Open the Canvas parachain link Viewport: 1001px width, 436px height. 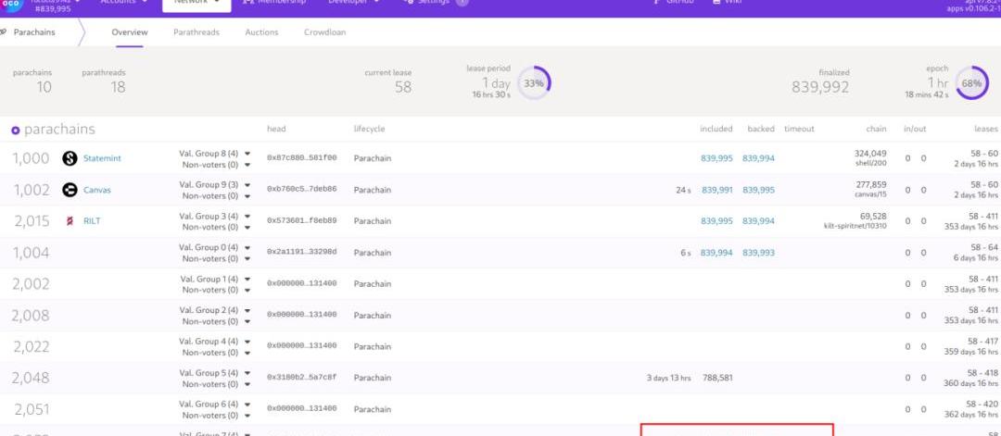[97, 190]
